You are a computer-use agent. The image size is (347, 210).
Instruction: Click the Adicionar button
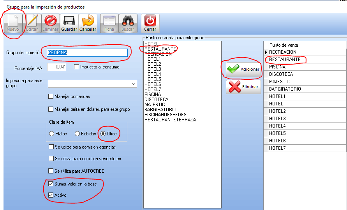(x=243, y=69)
